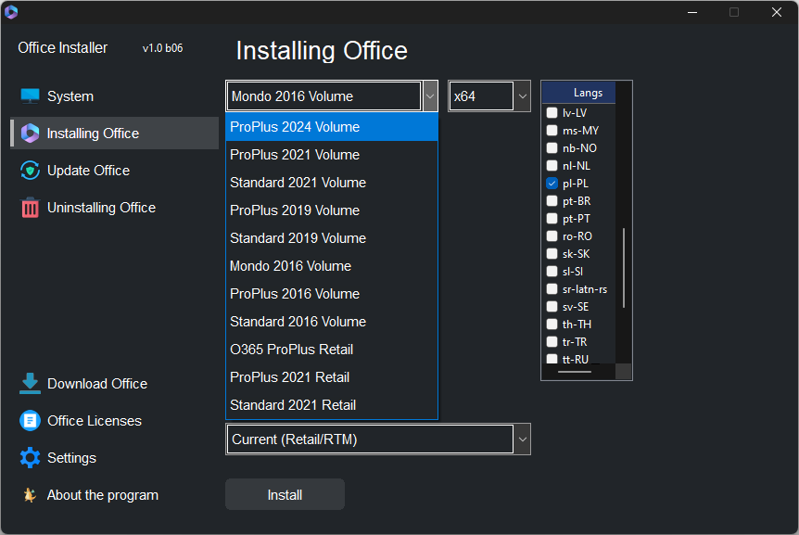Click the Settings gear icon

(x=30, y=457)
